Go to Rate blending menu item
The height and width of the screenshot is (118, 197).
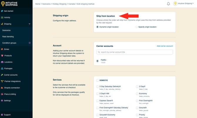pyautogui.click(x=8, y=37)
